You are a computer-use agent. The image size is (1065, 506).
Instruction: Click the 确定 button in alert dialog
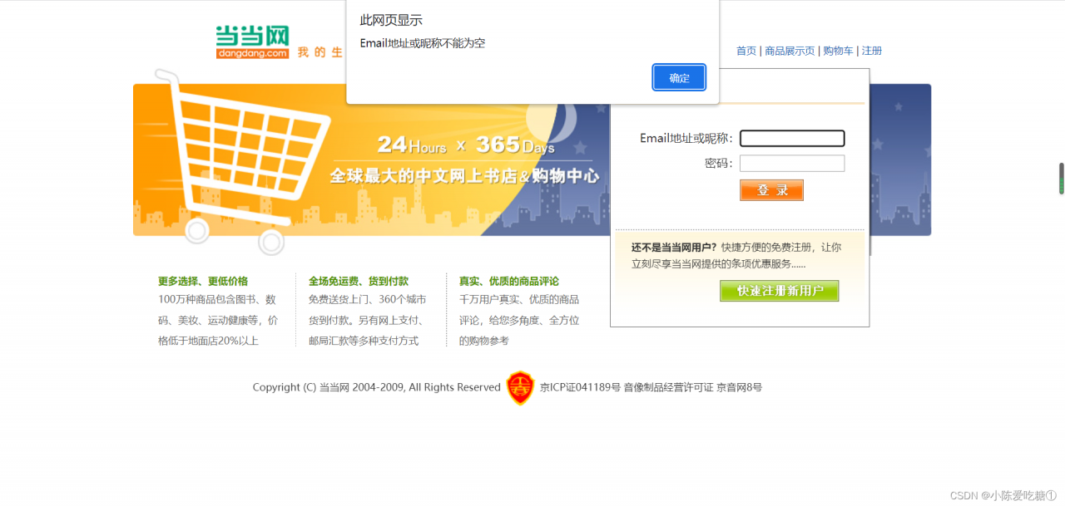point(679,77)
